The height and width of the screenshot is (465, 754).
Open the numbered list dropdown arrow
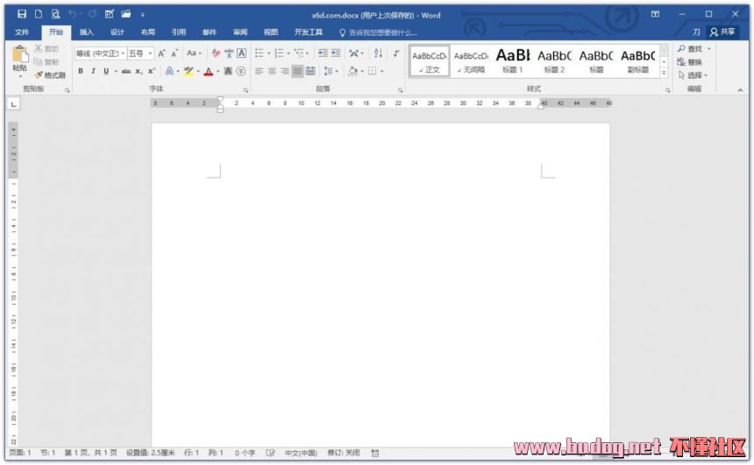point(288,53)
